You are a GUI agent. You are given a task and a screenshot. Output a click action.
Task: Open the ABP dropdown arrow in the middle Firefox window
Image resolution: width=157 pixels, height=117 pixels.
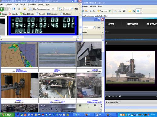coord(103,27)
